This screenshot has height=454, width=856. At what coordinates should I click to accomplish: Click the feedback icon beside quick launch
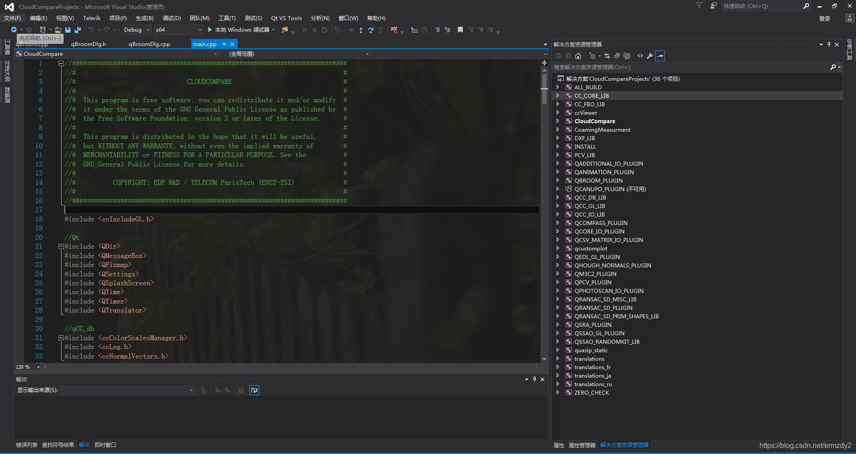point(713,6)
